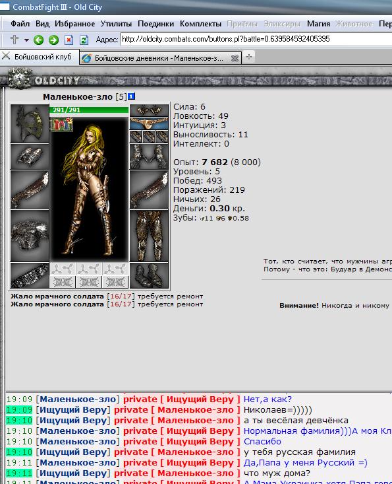The image size is (392, 484).
Task: Click the chest armor equipment slot
Action: [30, 236]
